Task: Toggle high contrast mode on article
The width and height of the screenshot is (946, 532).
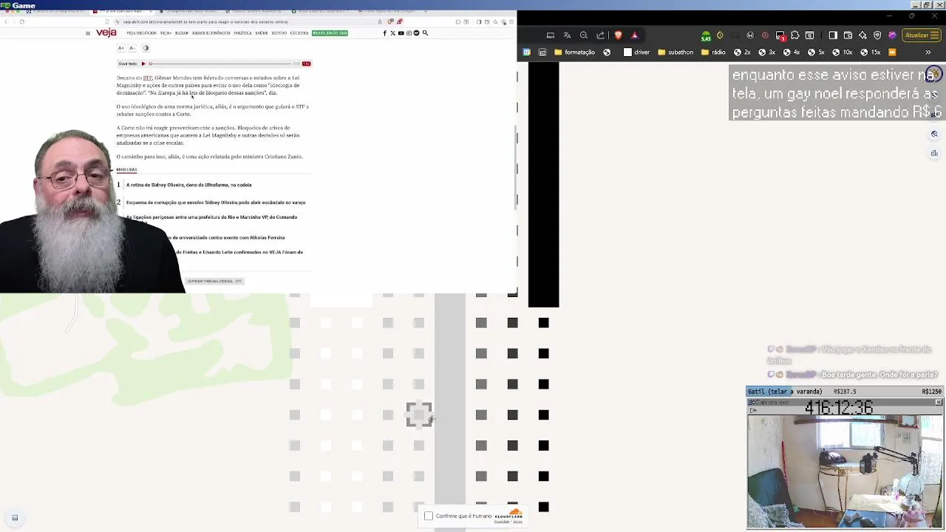Action: pyautogui.click(x=146, y=48)
